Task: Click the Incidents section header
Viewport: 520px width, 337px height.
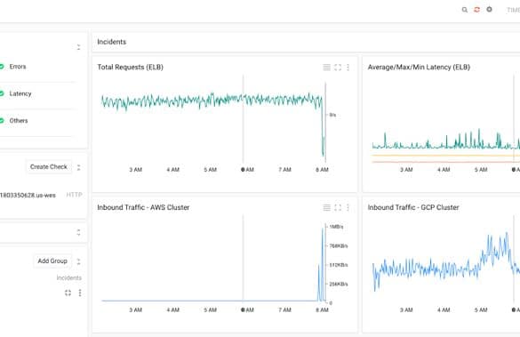Action: pyautogui.click(x=112, y=42)
